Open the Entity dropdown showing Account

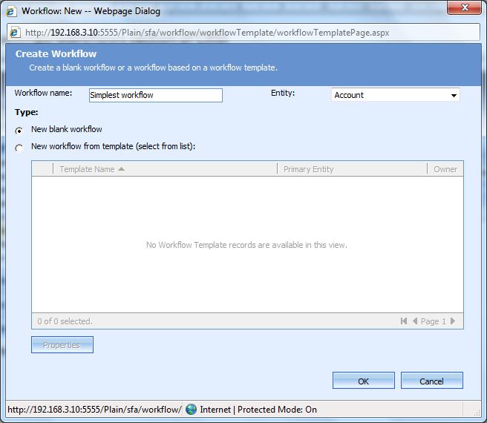(395, 95)
